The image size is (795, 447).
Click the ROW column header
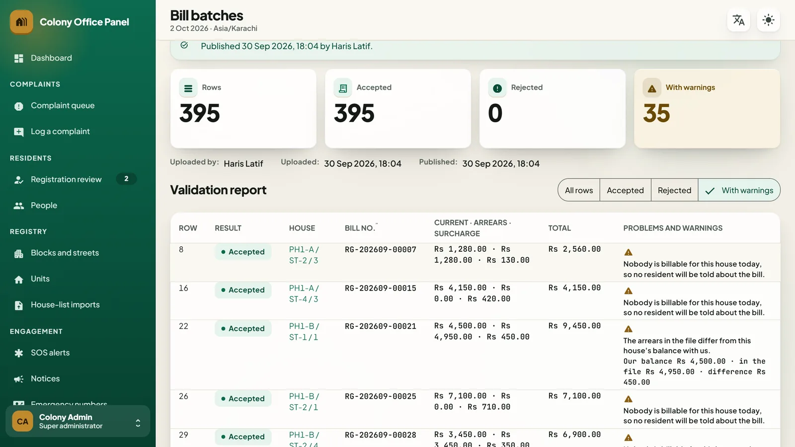pos(188,228)
